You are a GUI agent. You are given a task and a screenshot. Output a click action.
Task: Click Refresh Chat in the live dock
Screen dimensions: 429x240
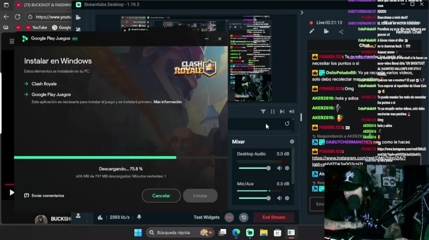409,32
